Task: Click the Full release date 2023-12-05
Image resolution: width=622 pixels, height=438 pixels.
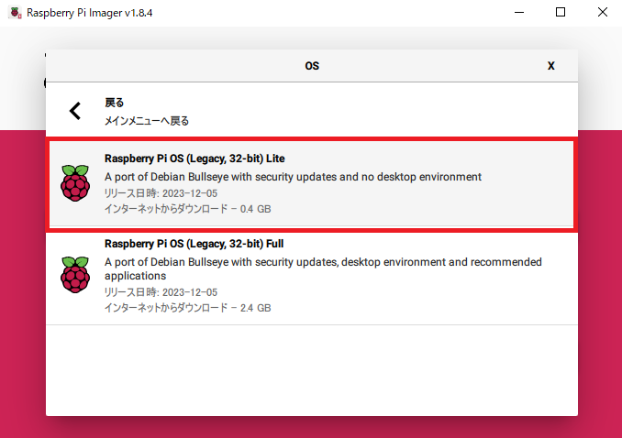Action: click(x=161, y=292)
